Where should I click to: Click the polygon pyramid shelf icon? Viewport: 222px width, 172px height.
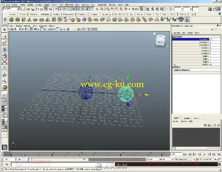click(48, 20)
